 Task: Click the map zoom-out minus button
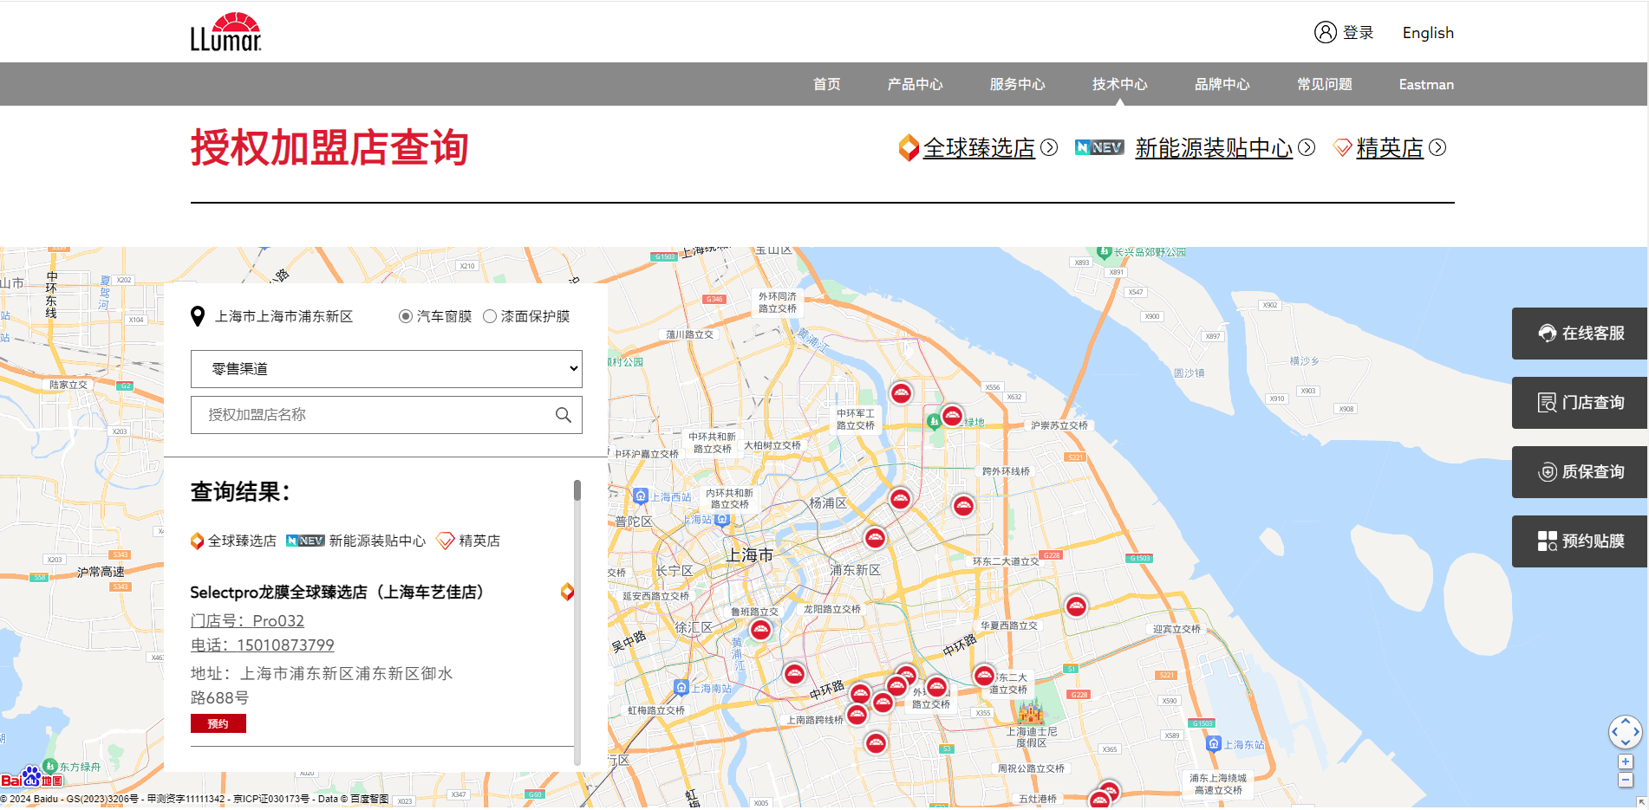click(1625, 781)
